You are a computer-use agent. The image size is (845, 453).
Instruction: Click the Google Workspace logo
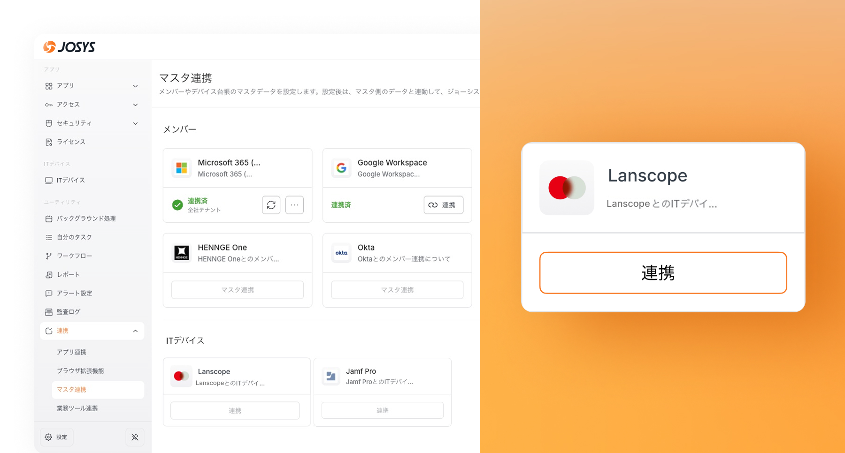(341, 168)
